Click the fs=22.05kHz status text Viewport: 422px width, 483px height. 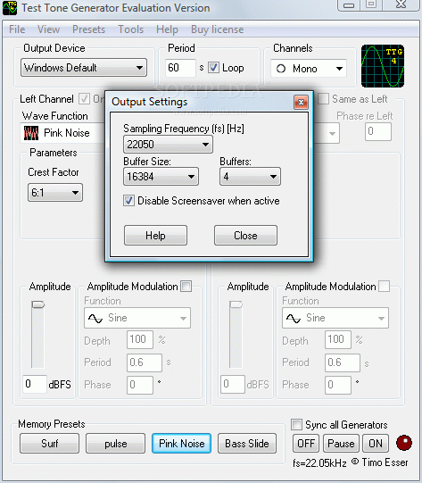click(x=319, y=463)
